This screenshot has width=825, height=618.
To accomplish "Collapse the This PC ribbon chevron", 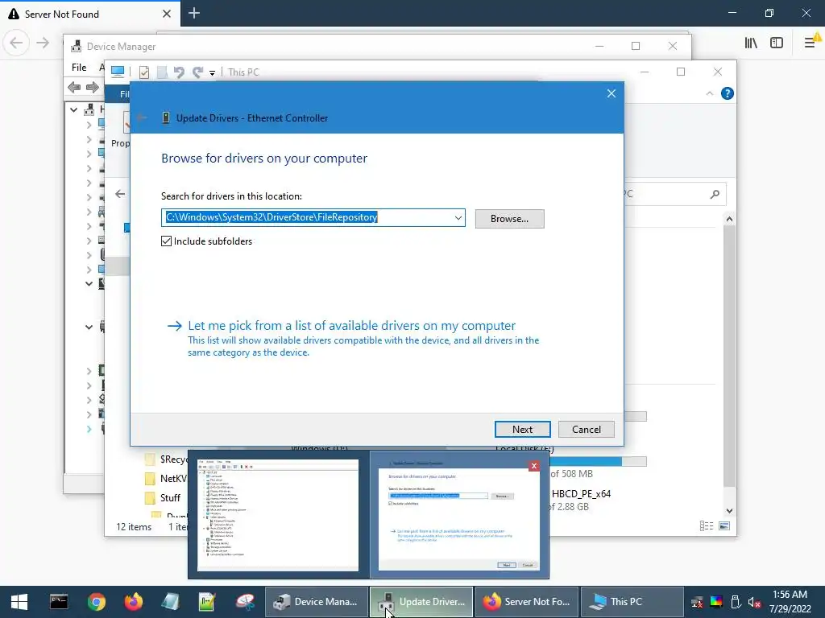I will click(709, 93).
